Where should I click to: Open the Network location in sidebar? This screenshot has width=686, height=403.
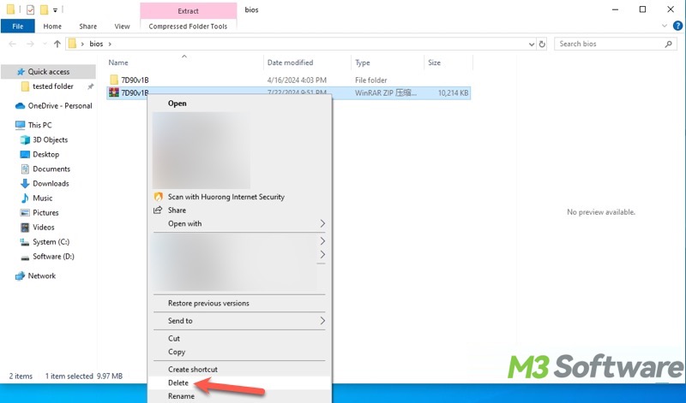[41, 276]
